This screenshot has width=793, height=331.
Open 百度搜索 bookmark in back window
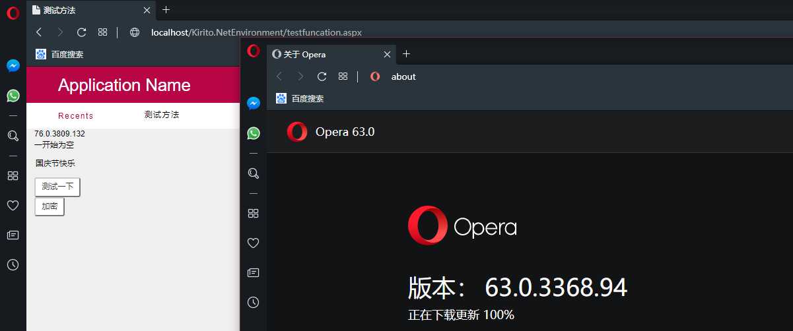click(x=59, y=54)
